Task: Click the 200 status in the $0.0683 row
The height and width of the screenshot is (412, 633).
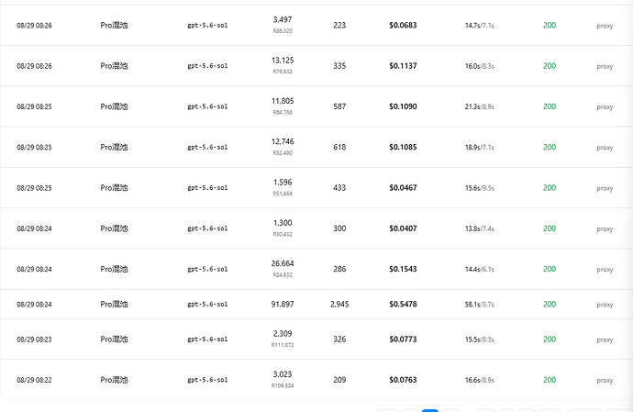Action: coord(550,25)
